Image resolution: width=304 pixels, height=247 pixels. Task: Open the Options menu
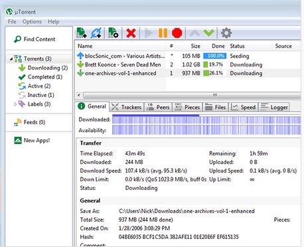click(32, 22)
